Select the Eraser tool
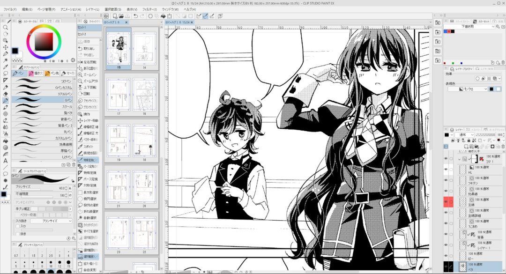This screenshot has width=506, height=274. click(x=6, y=94)
